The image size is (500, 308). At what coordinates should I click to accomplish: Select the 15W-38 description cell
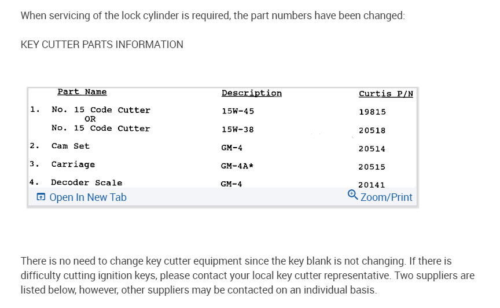237,129
